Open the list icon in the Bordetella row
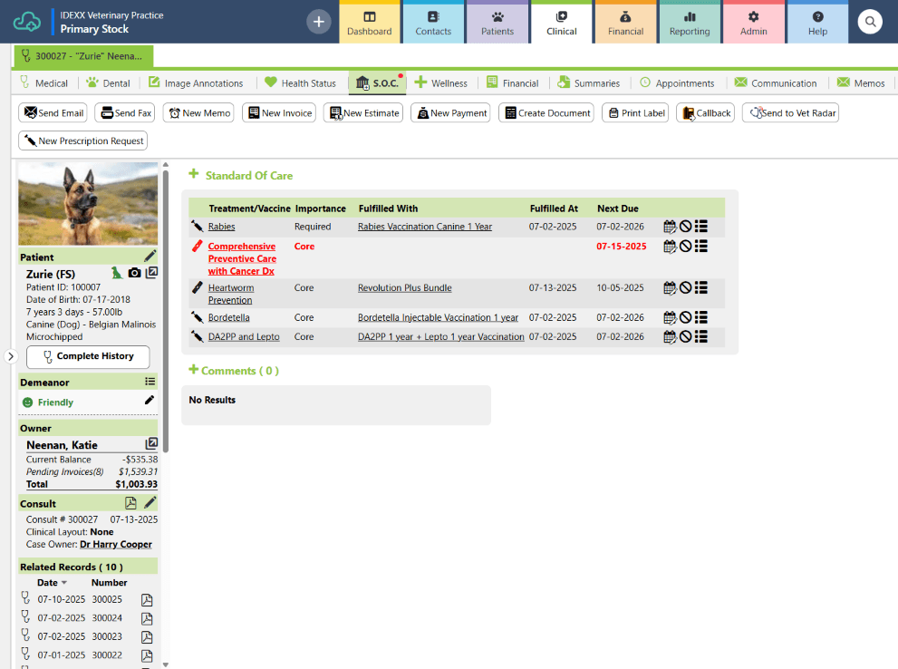898x669 pixels. (701, 317)
